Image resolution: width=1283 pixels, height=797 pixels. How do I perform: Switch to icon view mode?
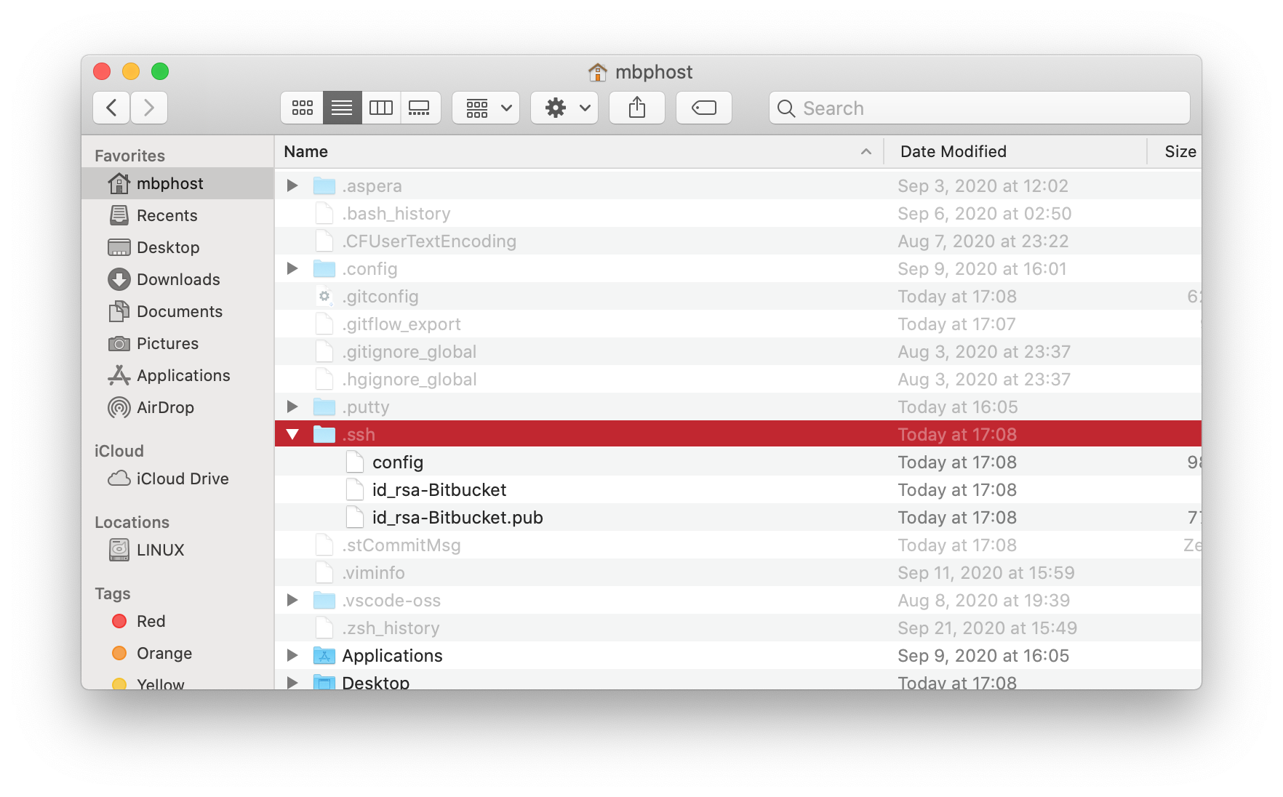point(302,108)
